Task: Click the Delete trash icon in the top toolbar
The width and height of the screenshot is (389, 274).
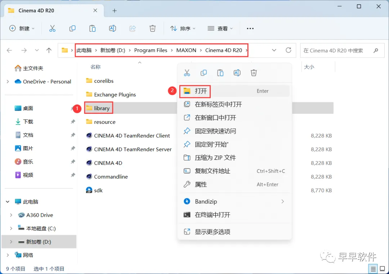Action: point(152,28)
